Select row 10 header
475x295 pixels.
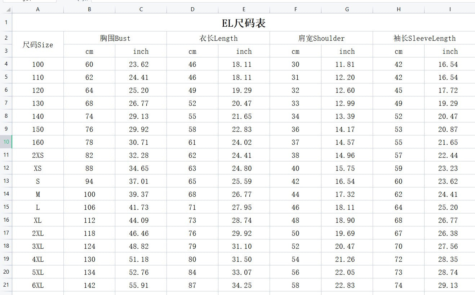(x=6, y=142)
